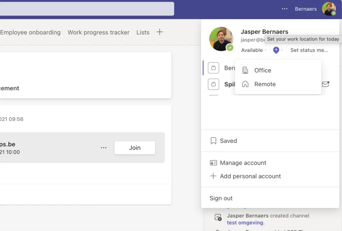Click the Office building icon
This screenshot has width=342, height=231.
tap(245, 71)
